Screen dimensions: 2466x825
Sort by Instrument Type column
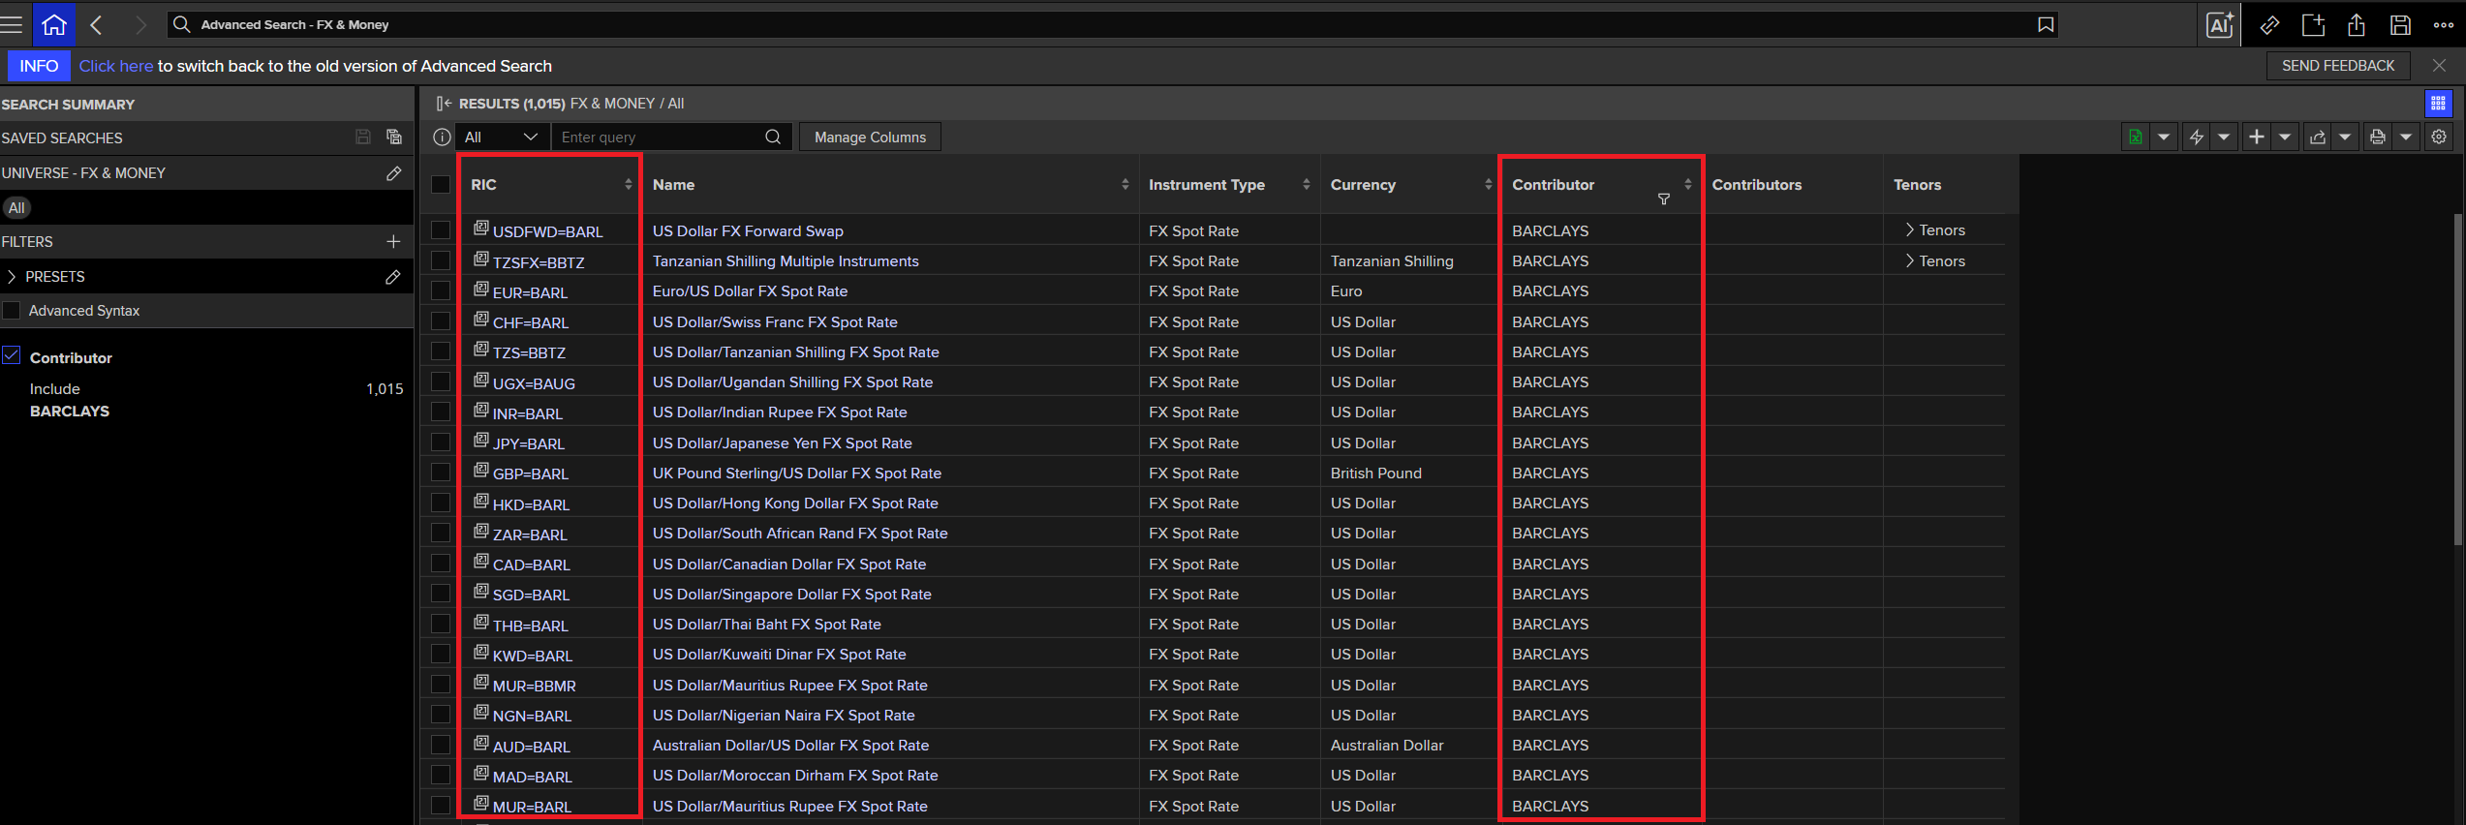1306,185
